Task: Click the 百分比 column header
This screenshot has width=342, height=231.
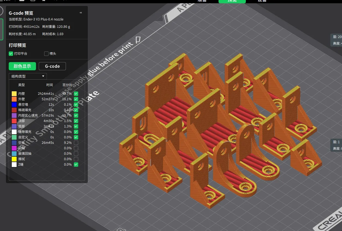Action: pos(68,85)
